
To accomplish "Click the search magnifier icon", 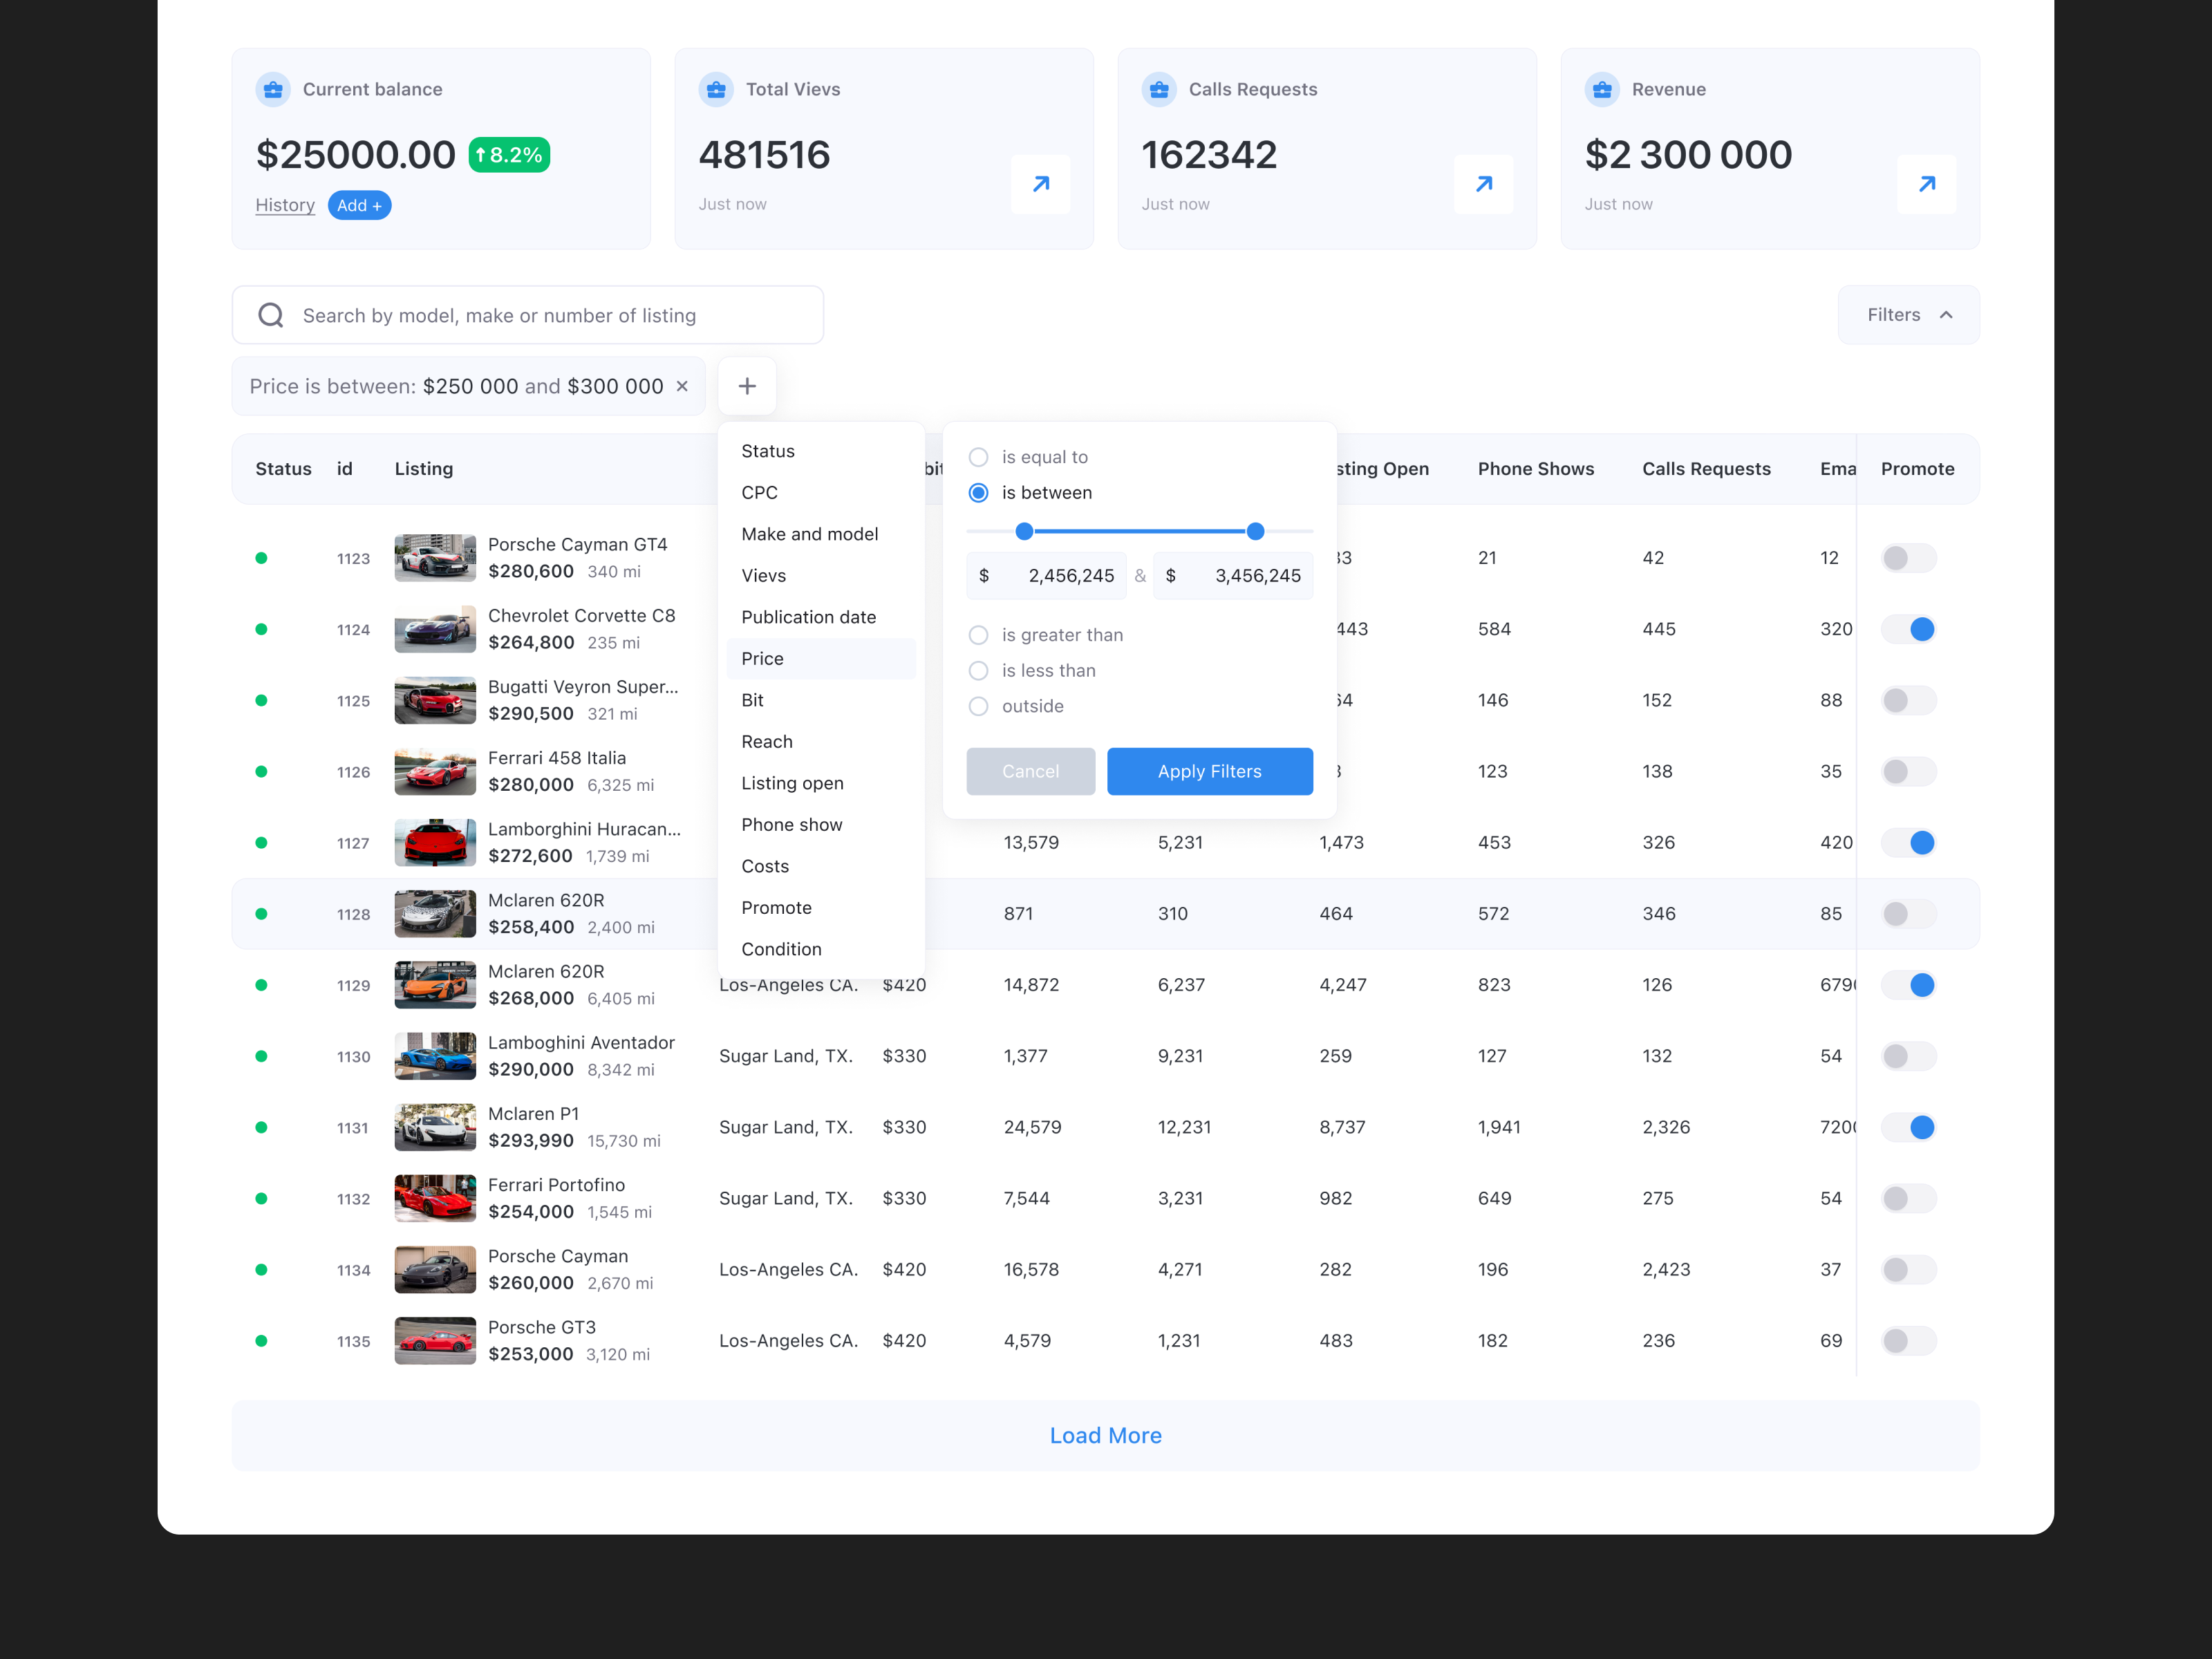I will (x=271, y=315).
